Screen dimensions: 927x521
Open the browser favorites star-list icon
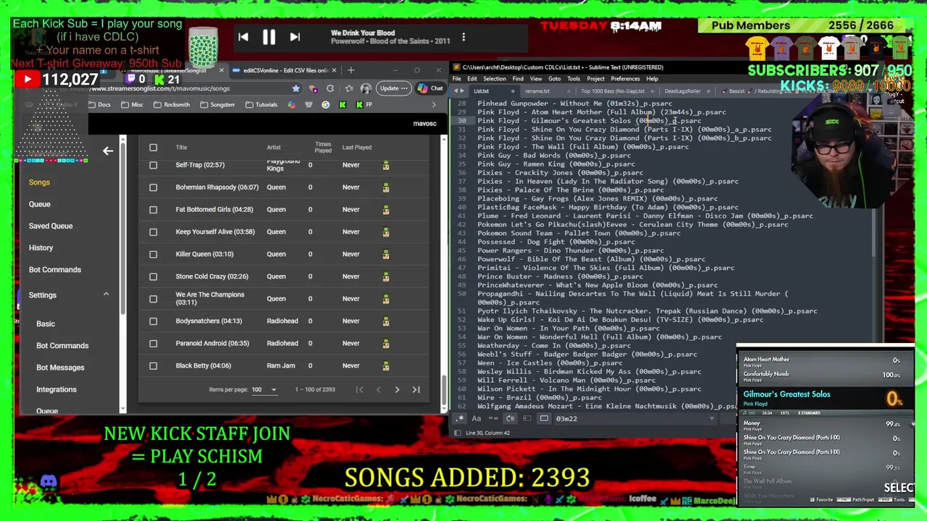coord(348,88)
